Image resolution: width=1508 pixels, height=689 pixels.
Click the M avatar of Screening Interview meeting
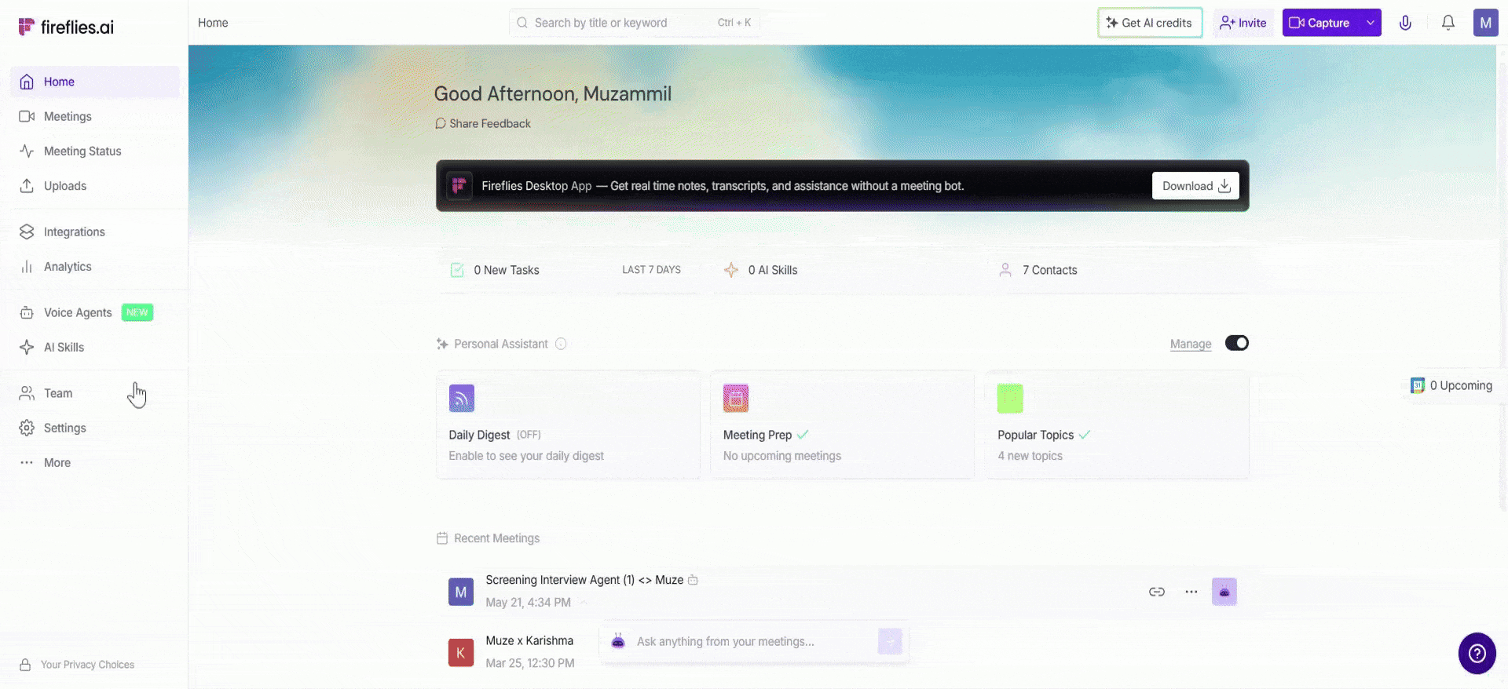click(x=461, y=592)
